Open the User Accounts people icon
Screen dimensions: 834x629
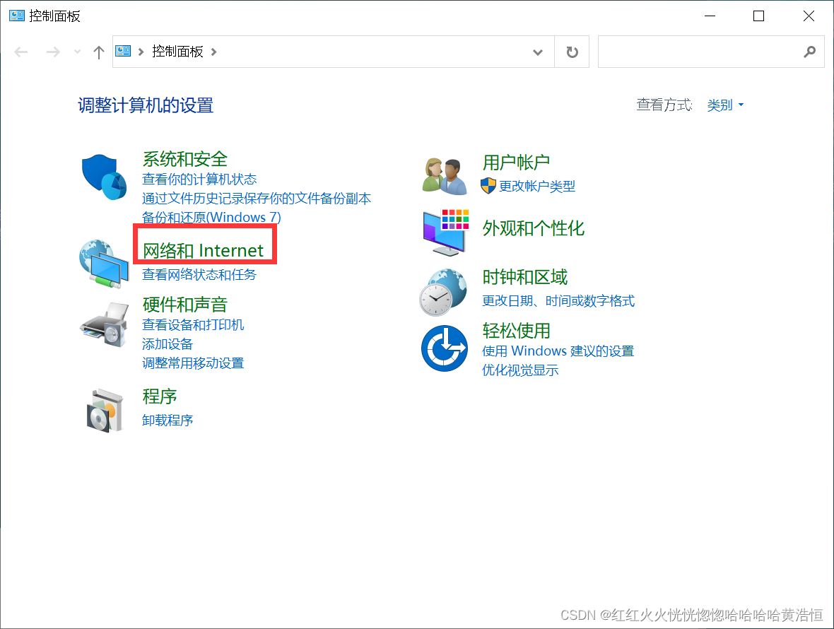pyautogui.click(x=445, y=176)
